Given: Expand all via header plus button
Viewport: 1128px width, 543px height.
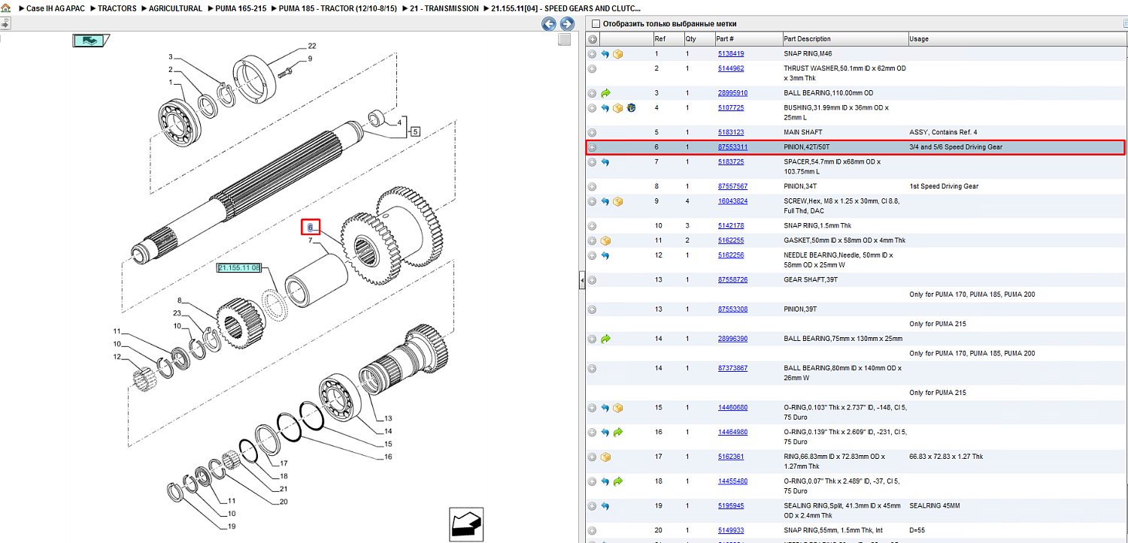Looking at the screenshot, I should pyautogui.click(x=593, y=39).
